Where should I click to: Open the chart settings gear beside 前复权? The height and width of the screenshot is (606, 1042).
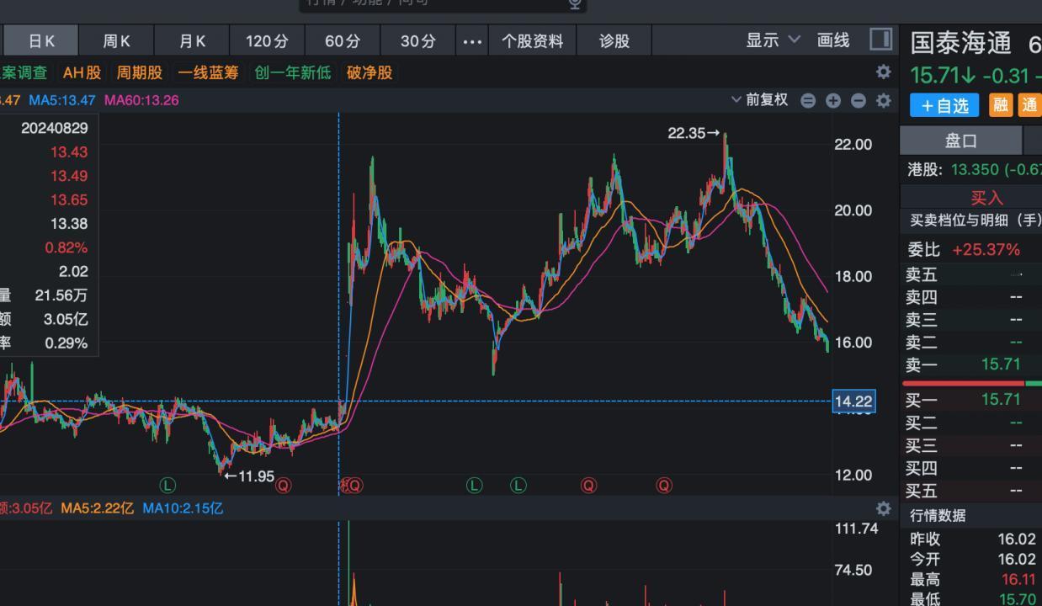pyautogui.click(x=883, y=100)
